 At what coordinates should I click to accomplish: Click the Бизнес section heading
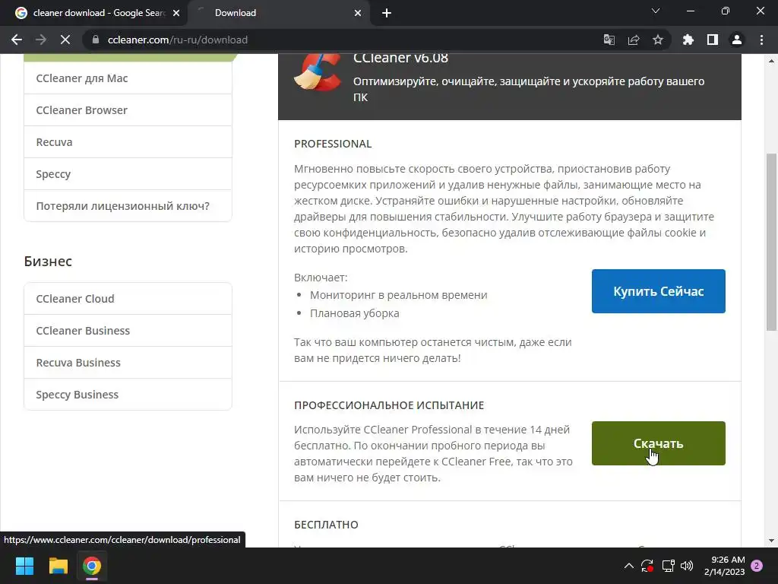click(48, 262)
